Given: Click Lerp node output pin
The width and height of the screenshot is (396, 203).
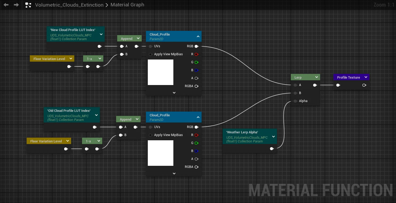Looking at the screenshot, I should point(315,85).
